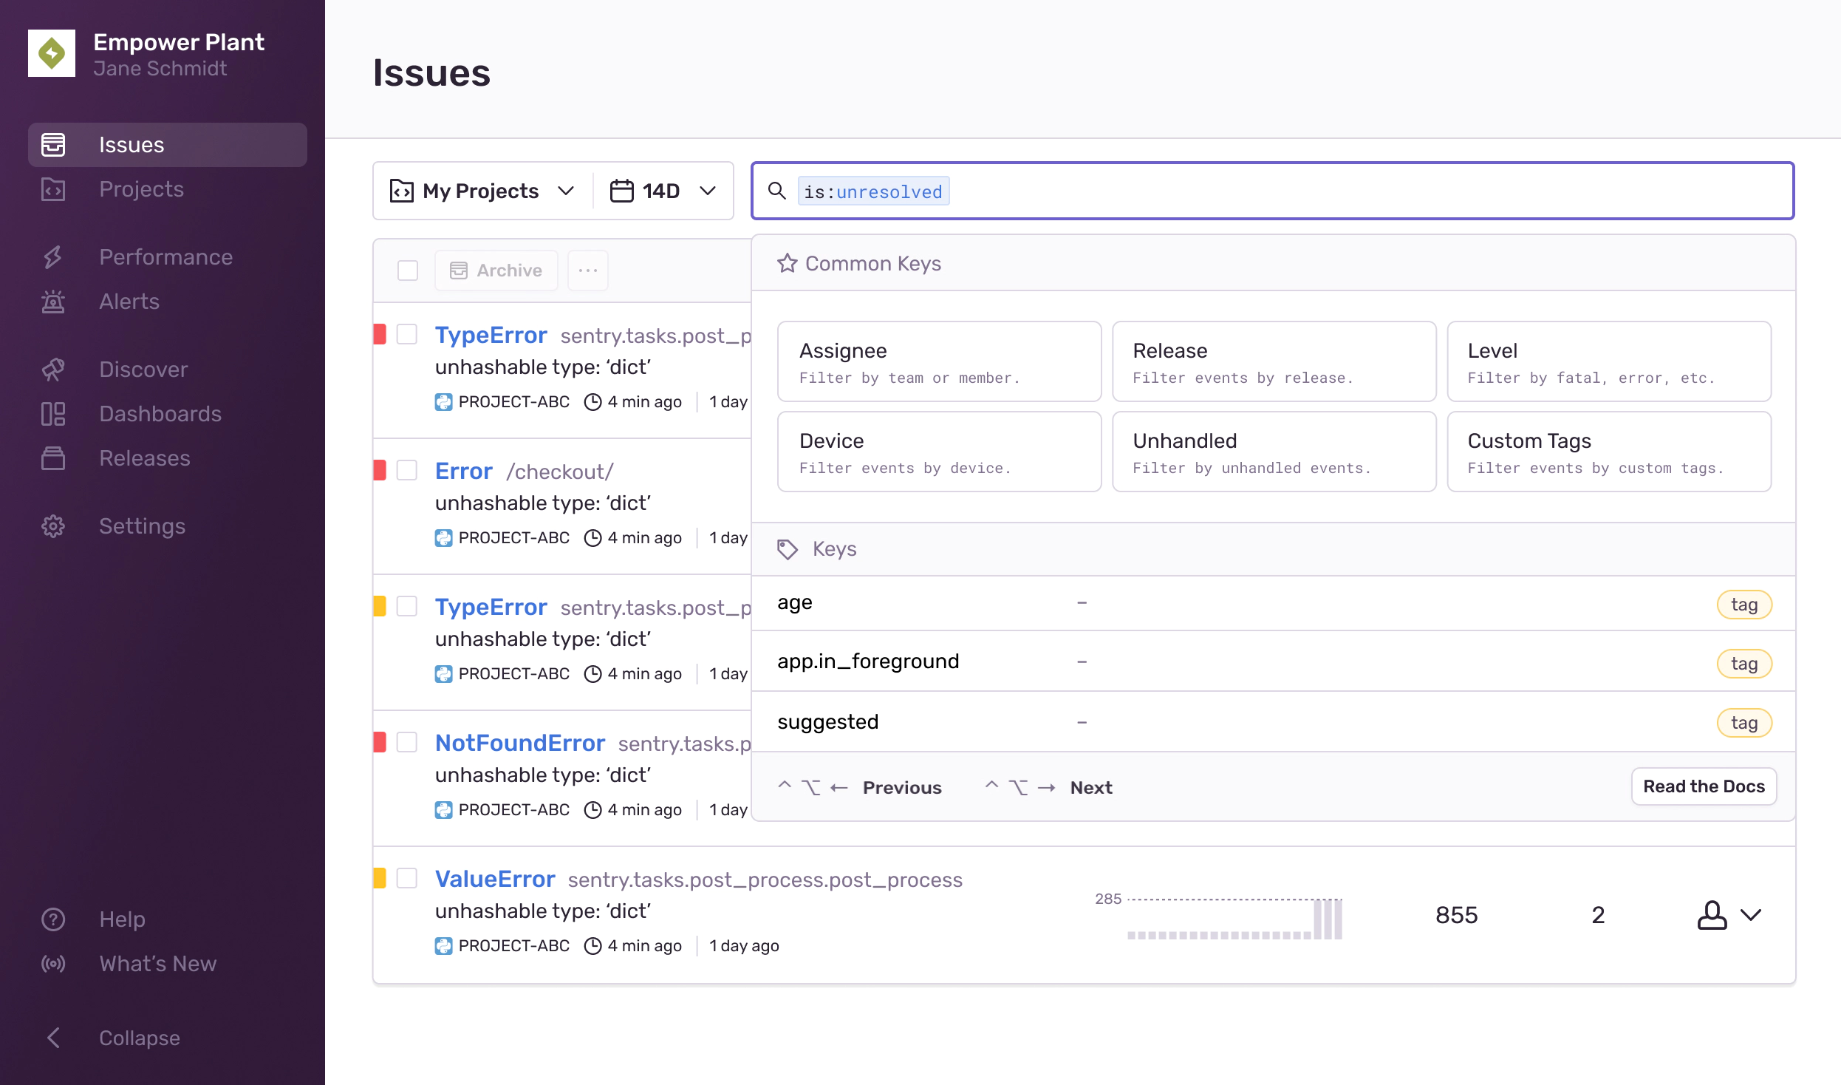
Task: Click the Settings gear icon
Action: pyautogui.click(x=53, y=526)
